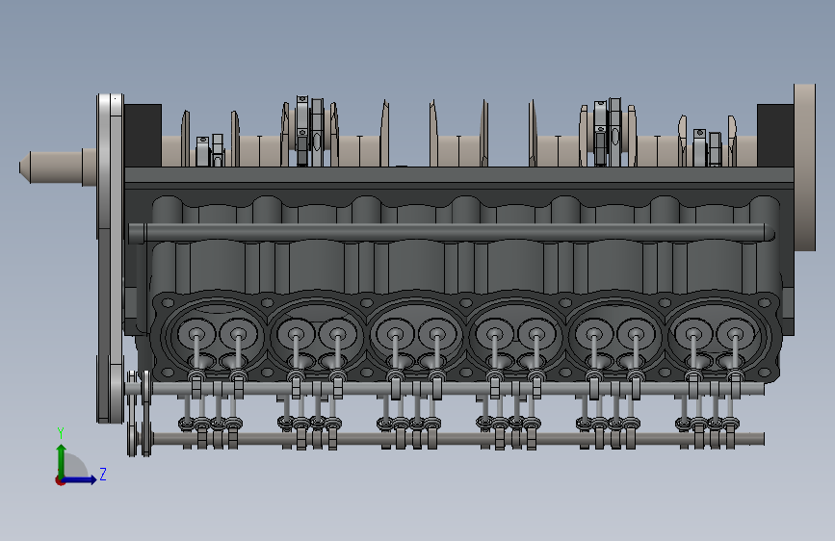Screen dimensions: 835x541
Task: Click the blue Z axis arrow of the triad
Action: click(80, 479)
